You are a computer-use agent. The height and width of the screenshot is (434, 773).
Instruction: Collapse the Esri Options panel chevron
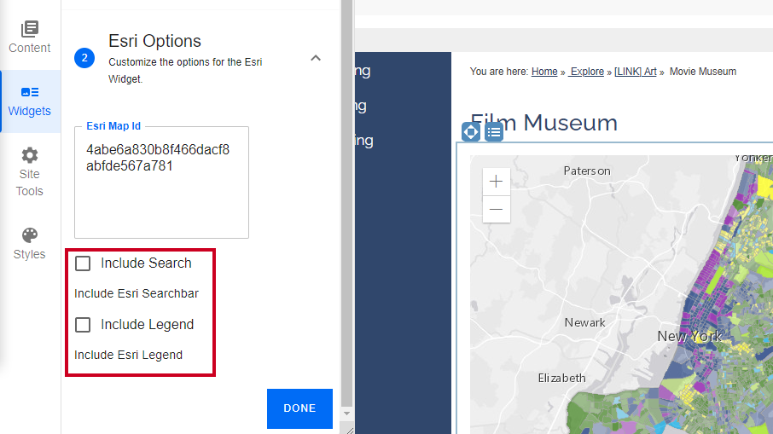316,58
